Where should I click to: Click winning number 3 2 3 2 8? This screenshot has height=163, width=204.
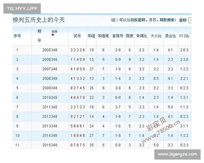pyautogui.click(x=78, y=50)
